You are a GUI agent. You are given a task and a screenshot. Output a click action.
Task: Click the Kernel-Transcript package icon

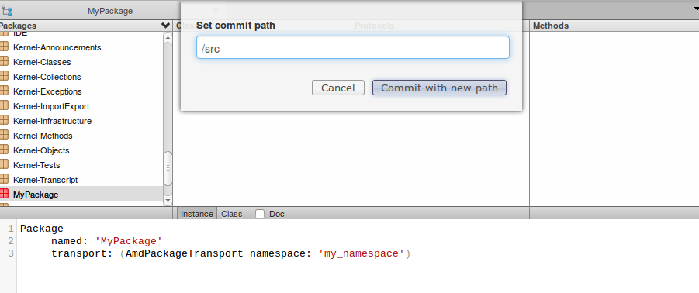coord(4,178)
